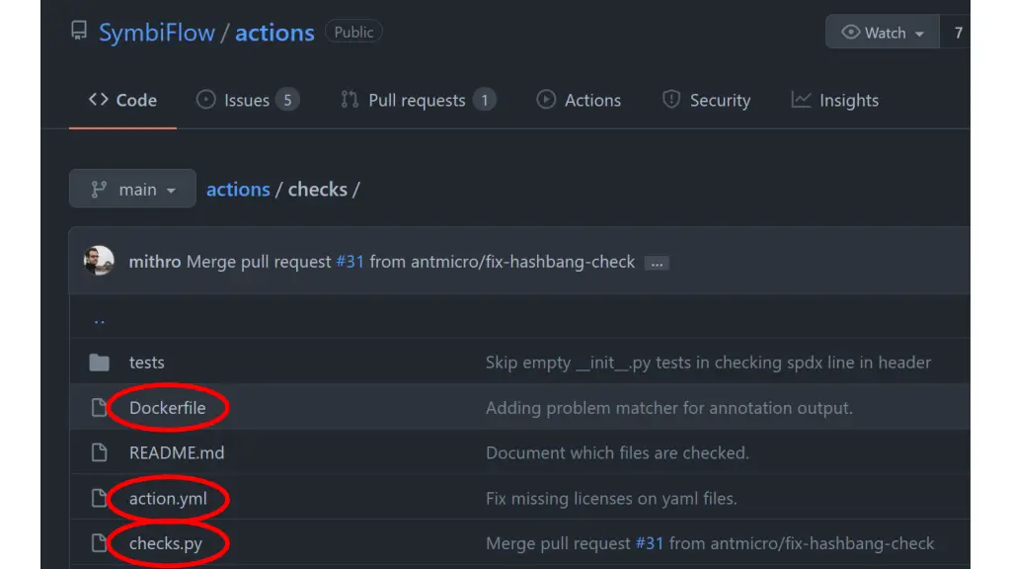
Task: Click the repository book icon beside SymbiFlow
Action: coord(79,31)
